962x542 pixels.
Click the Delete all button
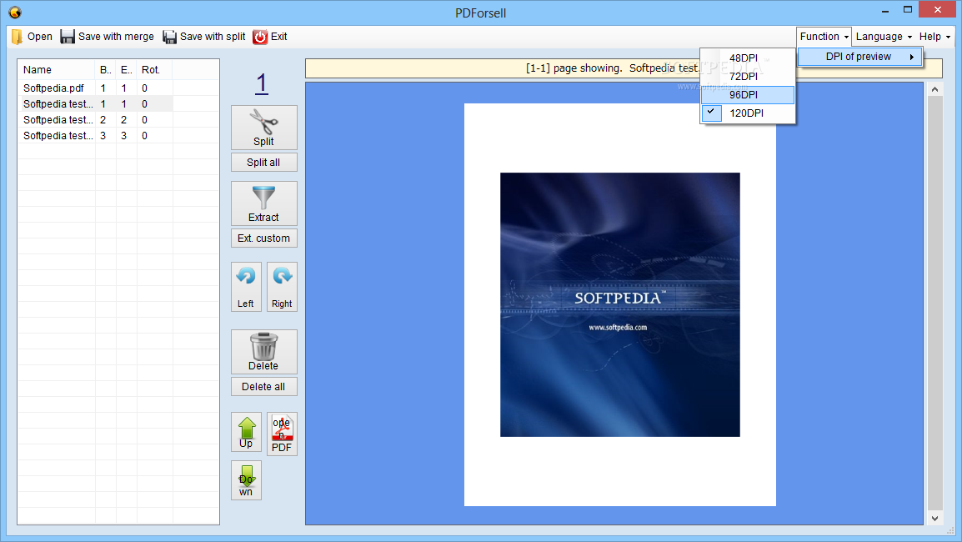coord(263,387)
